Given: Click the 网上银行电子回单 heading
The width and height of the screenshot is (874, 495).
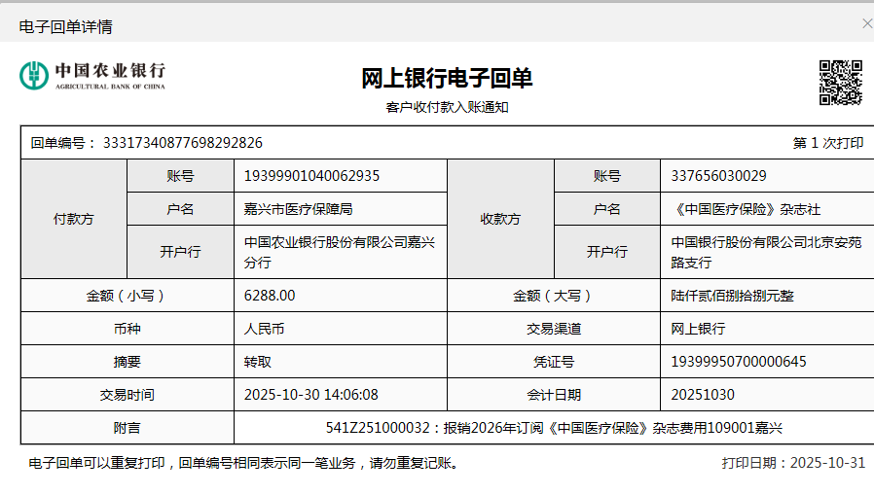Looking at the screenshot, I should 447,79.
